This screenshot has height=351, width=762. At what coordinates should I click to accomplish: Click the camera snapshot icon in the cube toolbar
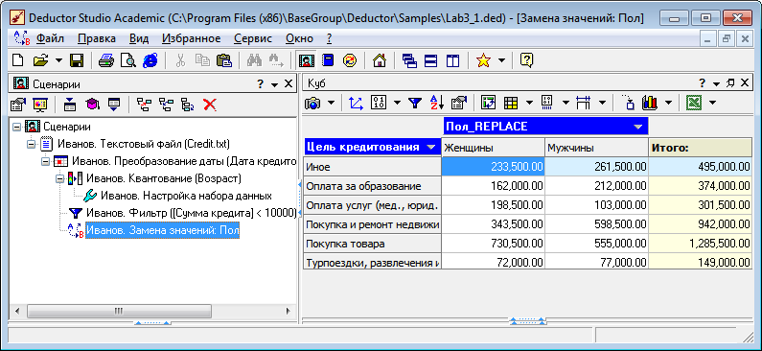313,103
